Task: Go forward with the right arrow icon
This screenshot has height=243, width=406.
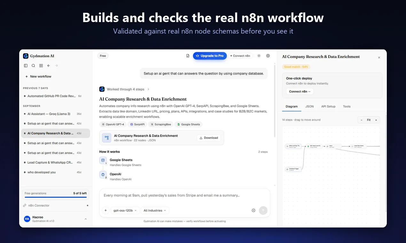Action: point(56,66)
